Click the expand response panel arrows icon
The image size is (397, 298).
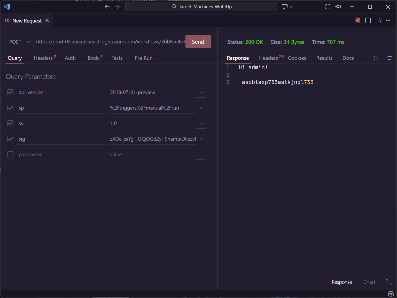point(388,282)
